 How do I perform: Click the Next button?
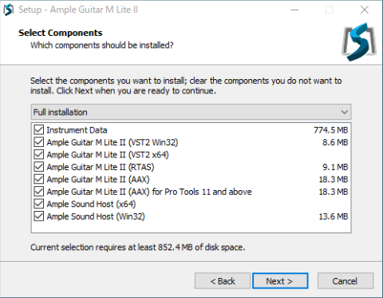click(280, 280)
